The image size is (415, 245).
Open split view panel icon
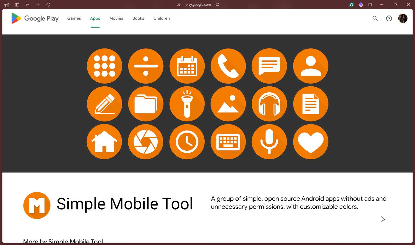coord(370,5)
